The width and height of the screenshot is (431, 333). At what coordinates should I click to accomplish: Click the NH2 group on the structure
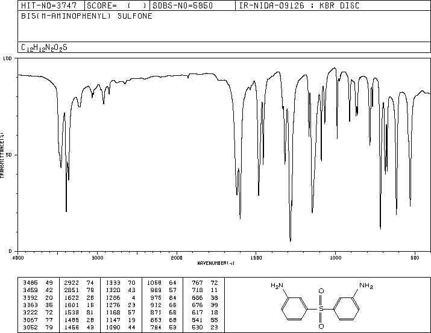366,286
